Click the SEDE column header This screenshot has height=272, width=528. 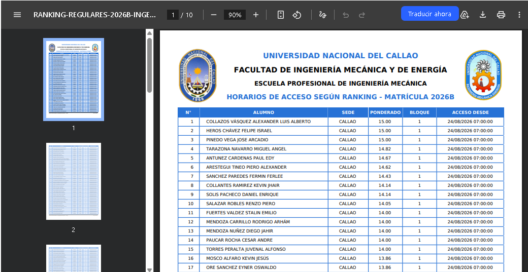click(x=348, y=112)
